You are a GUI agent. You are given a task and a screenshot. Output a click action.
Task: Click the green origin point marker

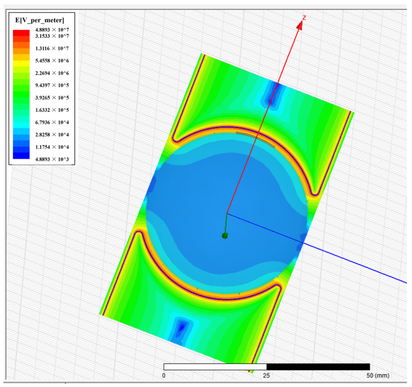click(x=224, y=235)
